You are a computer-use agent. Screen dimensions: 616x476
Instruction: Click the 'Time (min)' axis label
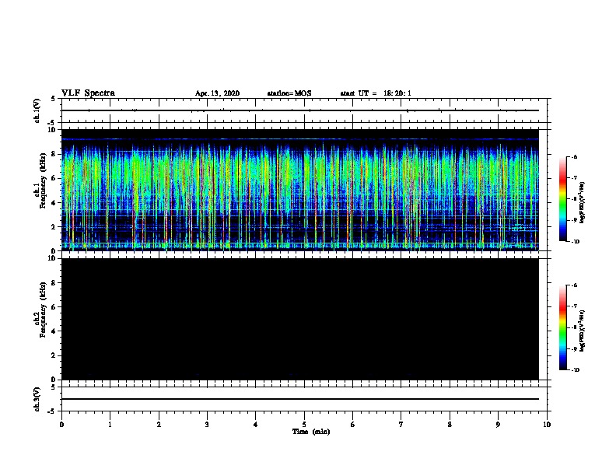tap(311, 432)
